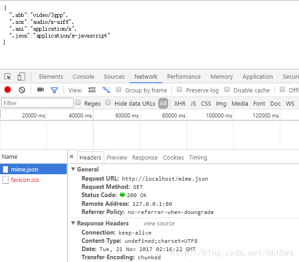Open the Response detail tab
The image size is (299, 262).
click(x=145, y=157)
